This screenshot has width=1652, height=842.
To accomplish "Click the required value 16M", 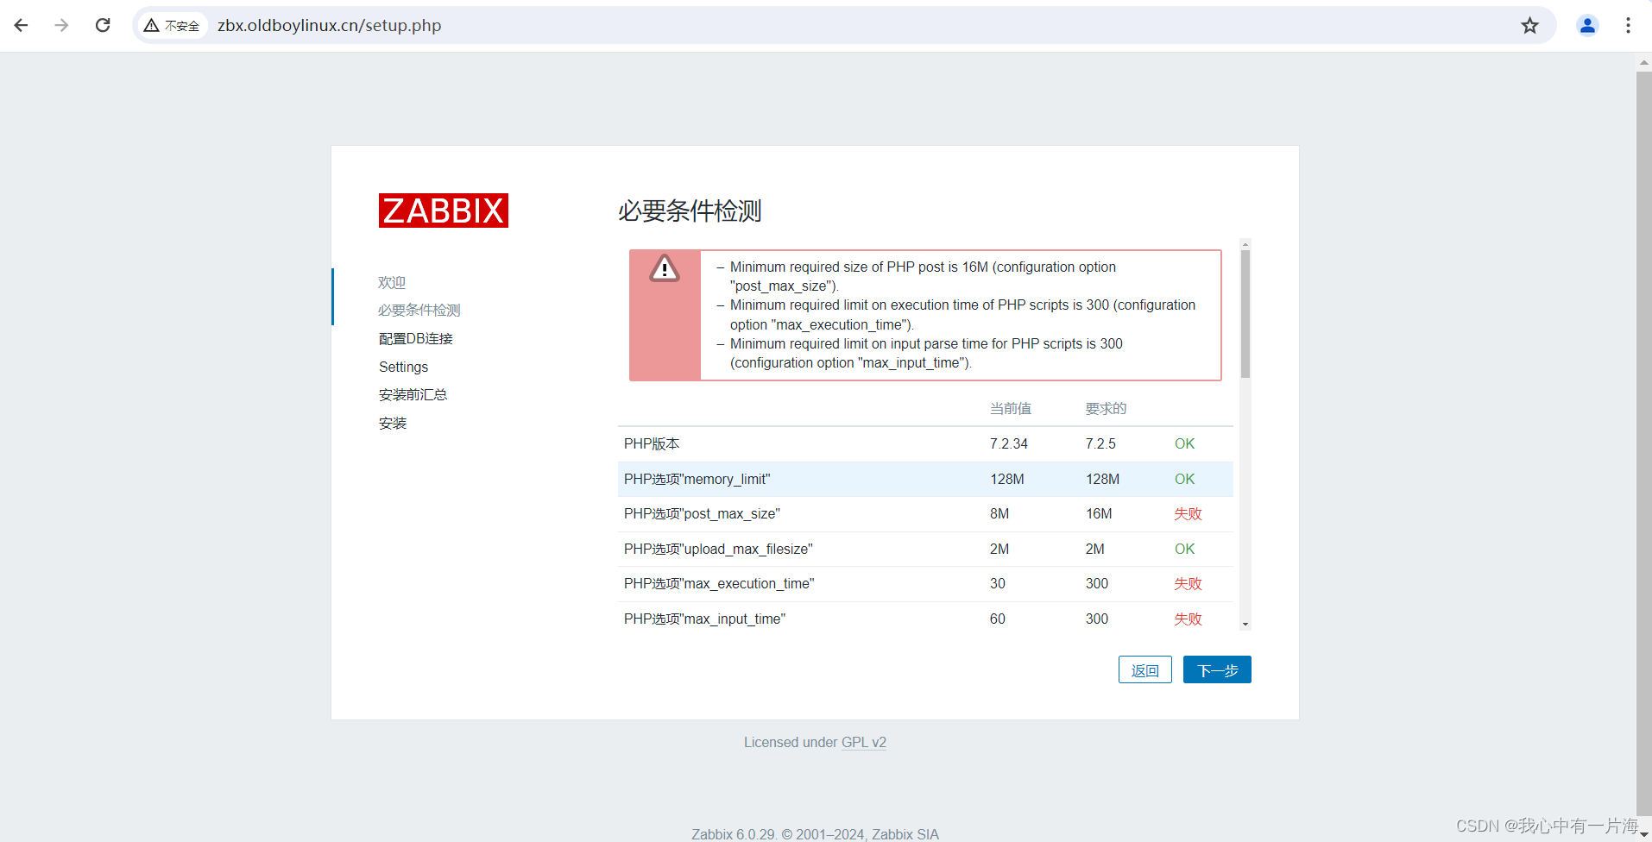I will [1099, 513].
